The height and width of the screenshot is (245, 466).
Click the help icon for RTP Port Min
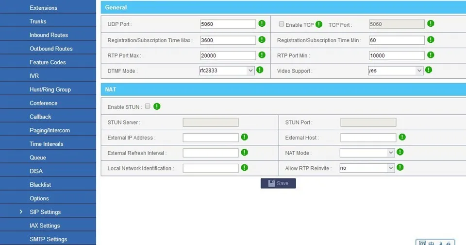click(431, 55)
